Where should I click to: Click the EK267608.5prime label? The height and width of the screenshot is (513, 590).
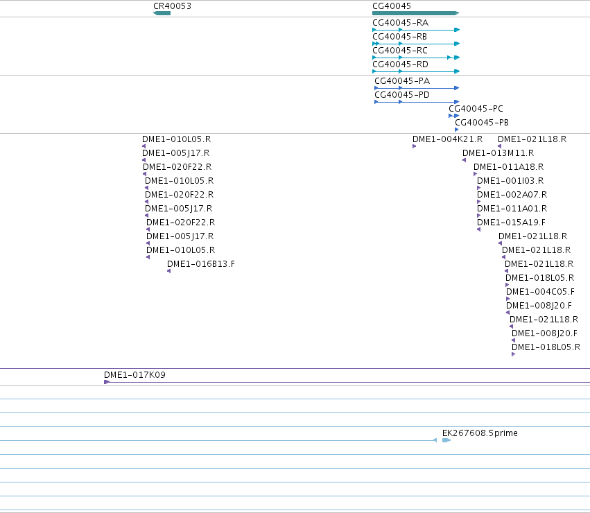click(480, 433)
